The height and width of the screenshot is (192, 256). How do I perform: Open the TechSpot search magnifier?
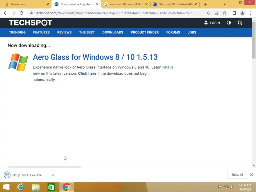pyautogui.click(x=240, y=23)
